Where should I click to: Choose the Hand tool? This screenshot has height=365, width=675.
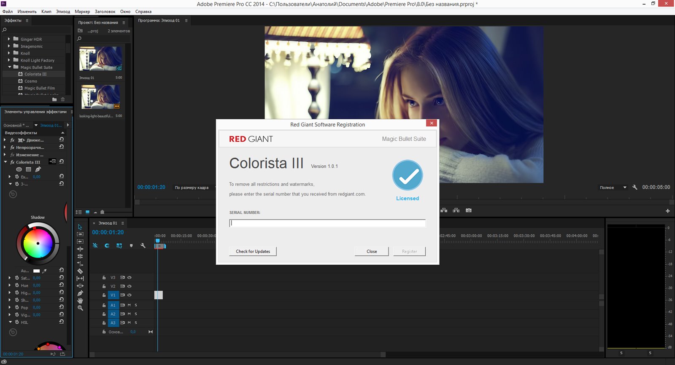pyautogui.click(x=80, y=301)
